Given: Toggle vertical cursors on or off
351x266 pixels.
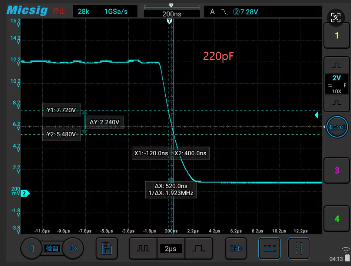Looking at the screenshot, I should (298, 249).
